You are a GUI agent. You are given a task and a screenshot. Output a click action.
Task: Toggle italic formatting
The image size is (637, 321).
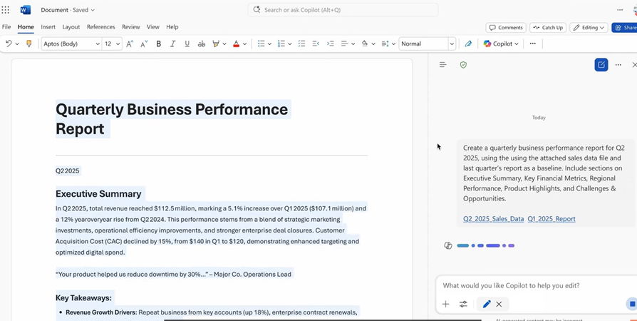click(172, 44)
